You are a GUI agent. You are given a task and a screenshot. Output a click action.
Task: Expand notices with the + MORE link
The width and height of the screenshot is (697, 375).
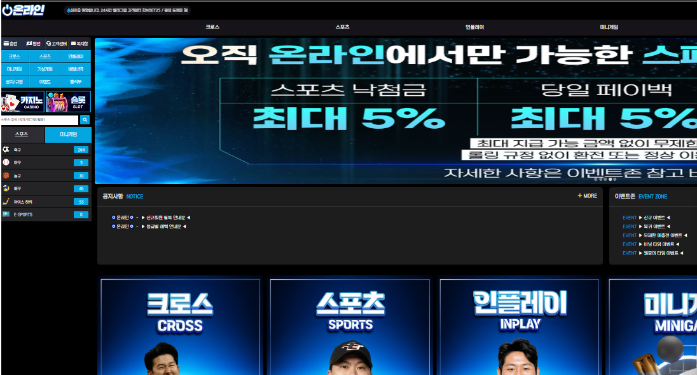(587, 196)
